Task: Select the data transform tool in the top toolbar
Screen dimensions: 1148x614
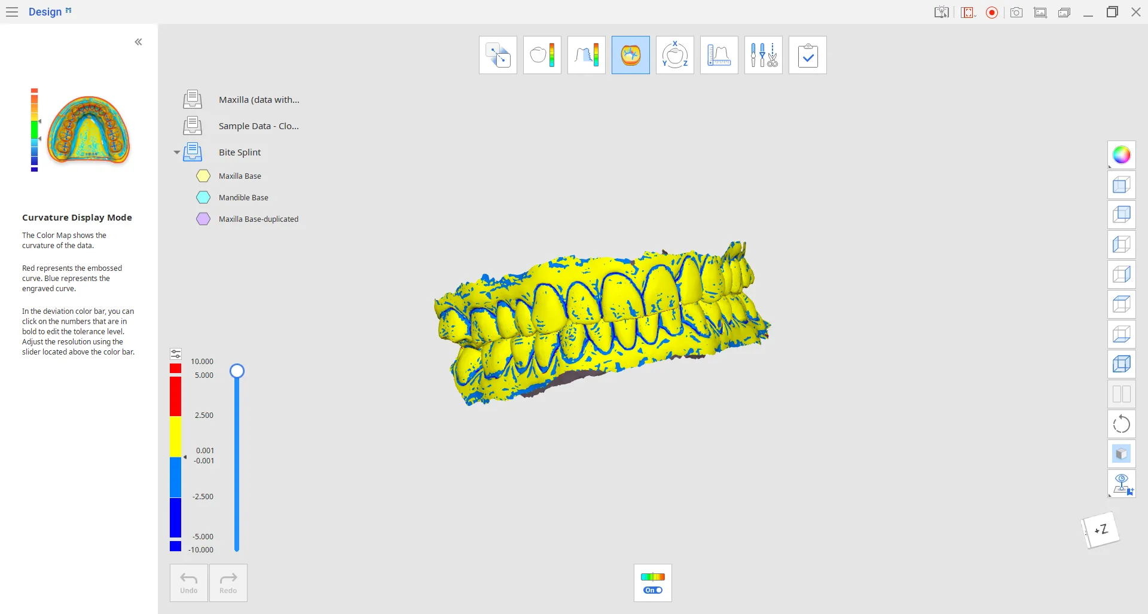Action: pos(498,55)
